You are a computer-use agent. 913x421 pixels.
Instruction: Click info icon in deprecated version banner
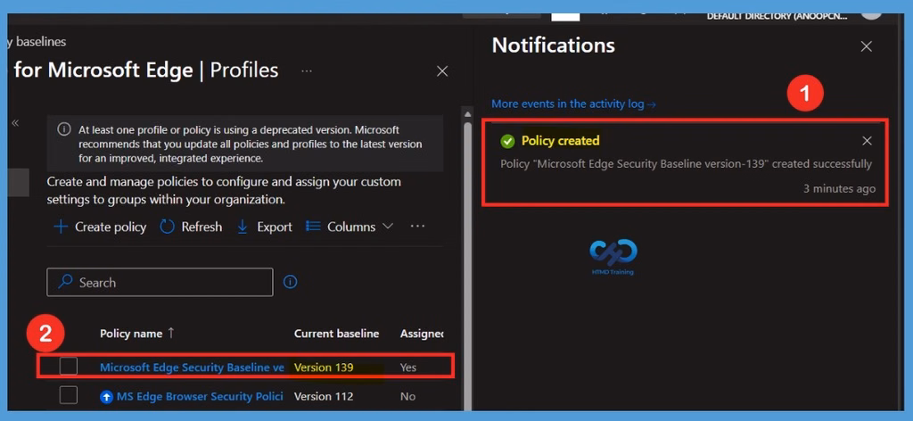[64, 129]
